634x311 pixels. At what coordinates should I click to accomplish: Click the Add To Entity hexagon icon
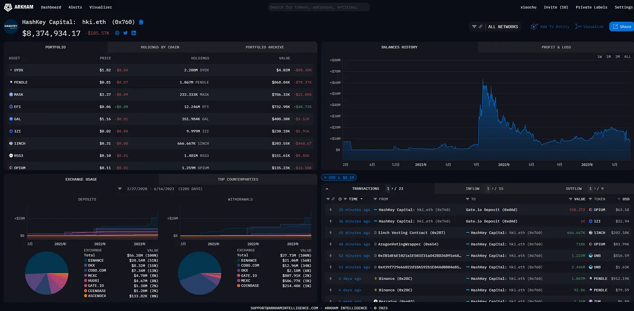[x=534, y=27]
